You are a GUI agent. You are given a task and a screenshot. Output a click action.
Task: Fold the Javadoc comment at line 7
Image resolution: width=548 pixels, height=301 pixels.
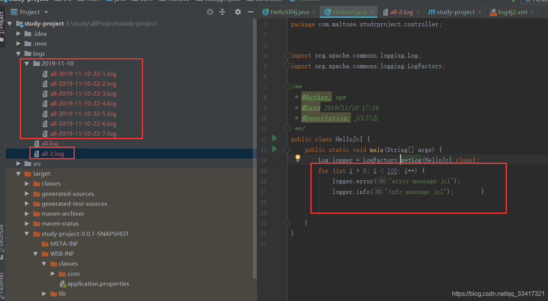pyautogui.click(x=287, y=87)
